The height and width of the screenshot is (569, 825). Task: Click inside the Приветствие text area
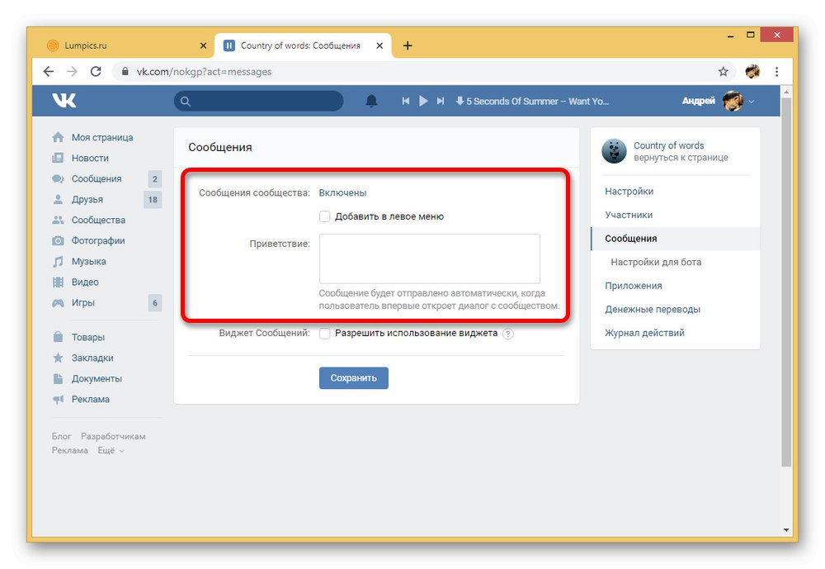[x=429, y=258]
